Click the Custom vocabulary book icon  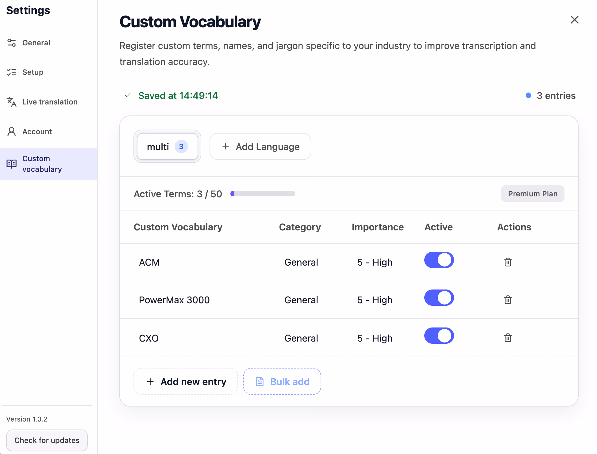pyautogui.click(x=12, y=164)
